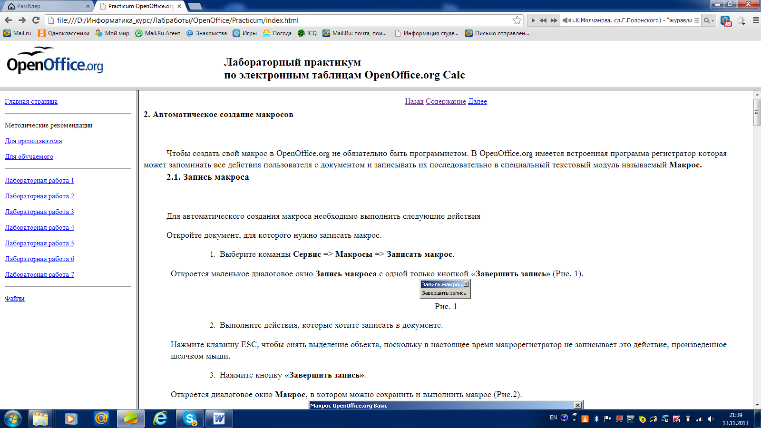The height and width of the screenshot is (428, 761).
Task: Open the tray volume speaker icon
Action: click(x=711, y=419)
